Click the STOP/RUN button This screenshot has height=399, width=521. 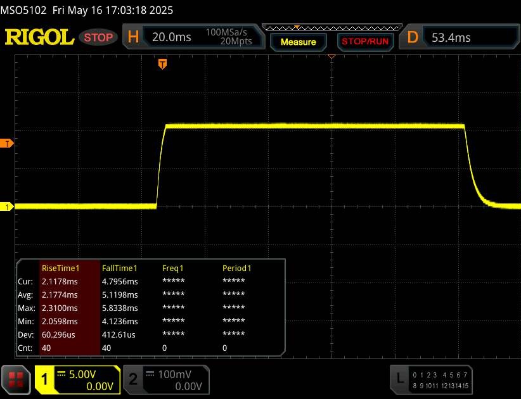(x=365, y=42)
